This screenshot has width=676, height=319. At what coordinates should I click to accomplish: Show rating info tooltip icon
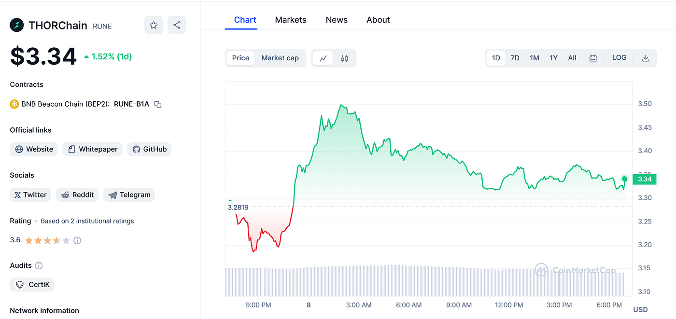tap(77, 240)
